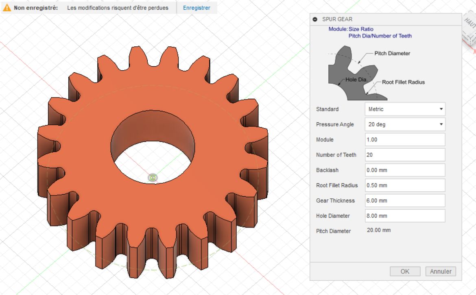476x295 pixels.
Task: Collapse the SPUR GEAR dialog header
Action: 315,20
